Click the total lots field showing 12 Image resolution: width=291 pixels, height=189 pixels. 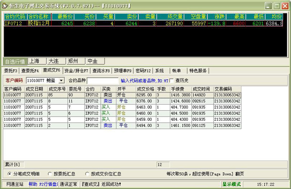pos(163,165)
